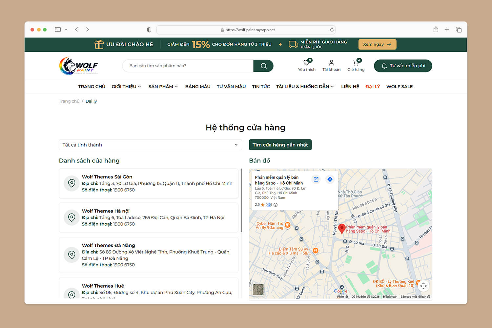This screenshot has width=492, height=328.
Task: Click the browser share icon
Action: [x=436, y=30]
